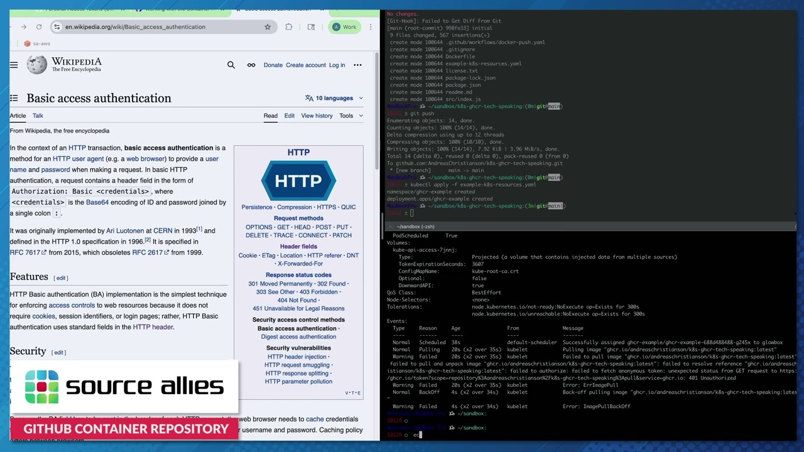Open 301 Moved Permanently status link

pyautogui.click(x=280, y=284)
